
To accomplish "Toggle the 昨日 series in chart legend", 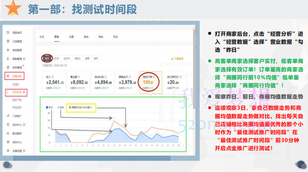I will click(x=50, y=107).
